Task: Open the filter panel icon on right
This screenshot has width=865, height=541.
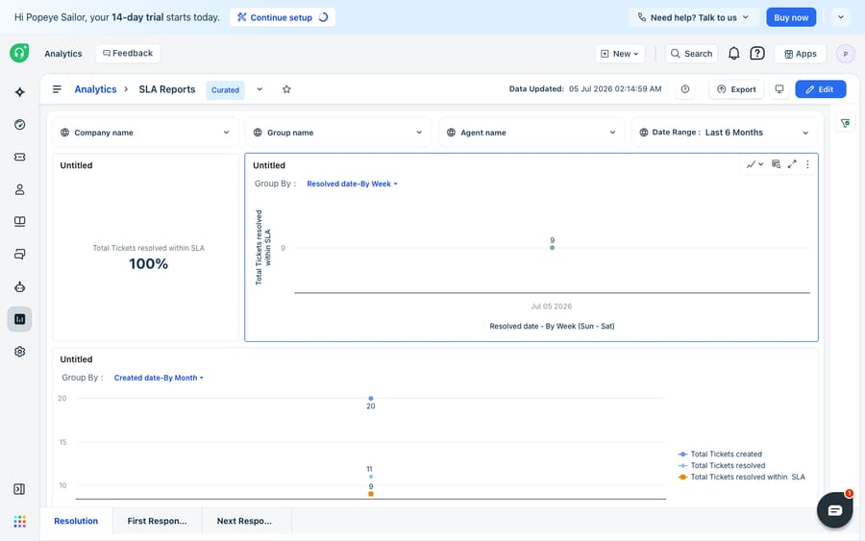Action: (x=845, y=124)
